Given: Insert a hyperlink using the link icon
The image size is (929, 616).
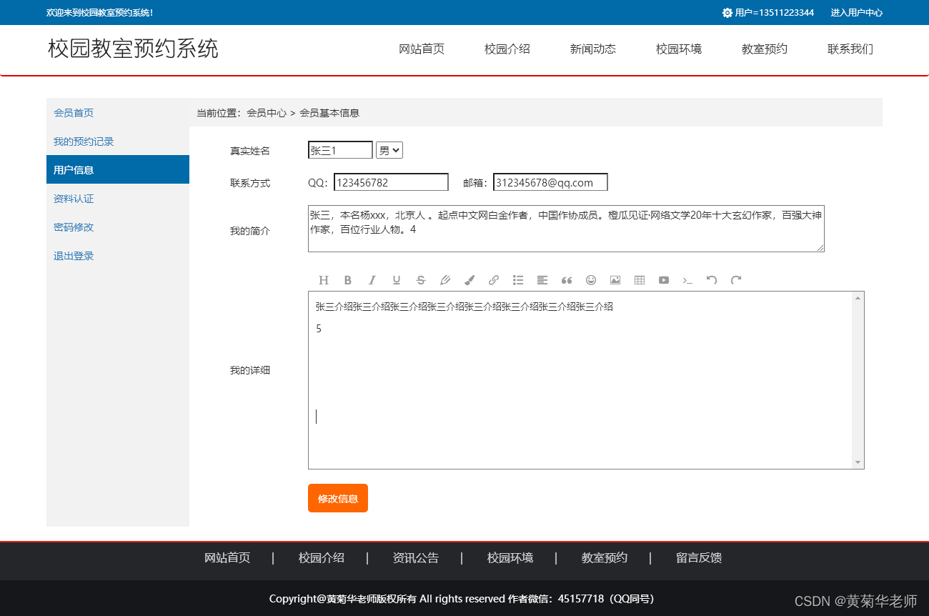Looking at the screenshot, I should tap(493, 279).
